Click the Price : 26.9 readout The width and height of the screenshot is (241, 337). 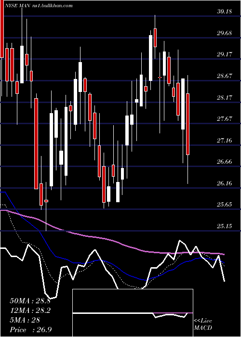[x=31, y=330]
